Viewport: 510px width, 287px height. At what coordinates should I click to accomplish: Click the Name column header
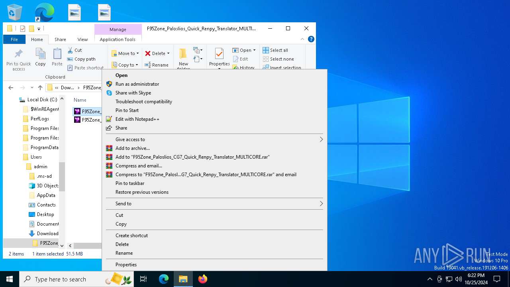click(80, 100)
